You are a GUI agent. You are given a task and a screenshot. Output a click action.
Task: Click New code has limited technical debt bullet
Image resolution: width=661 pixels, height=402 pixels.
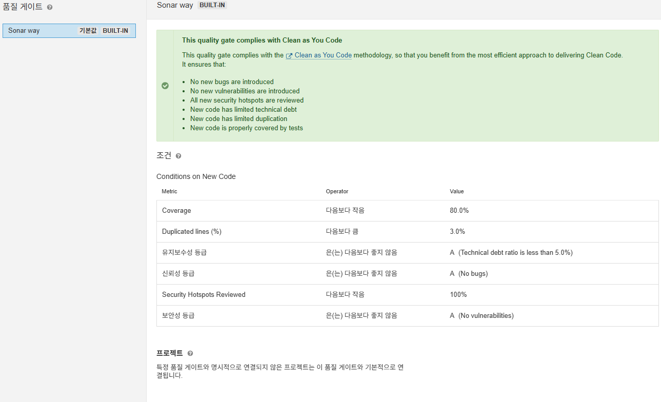244,109
